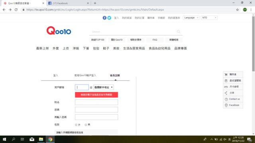Open the notification center icon
Screen dimensions: 255x143
click(x=249, y=139)
